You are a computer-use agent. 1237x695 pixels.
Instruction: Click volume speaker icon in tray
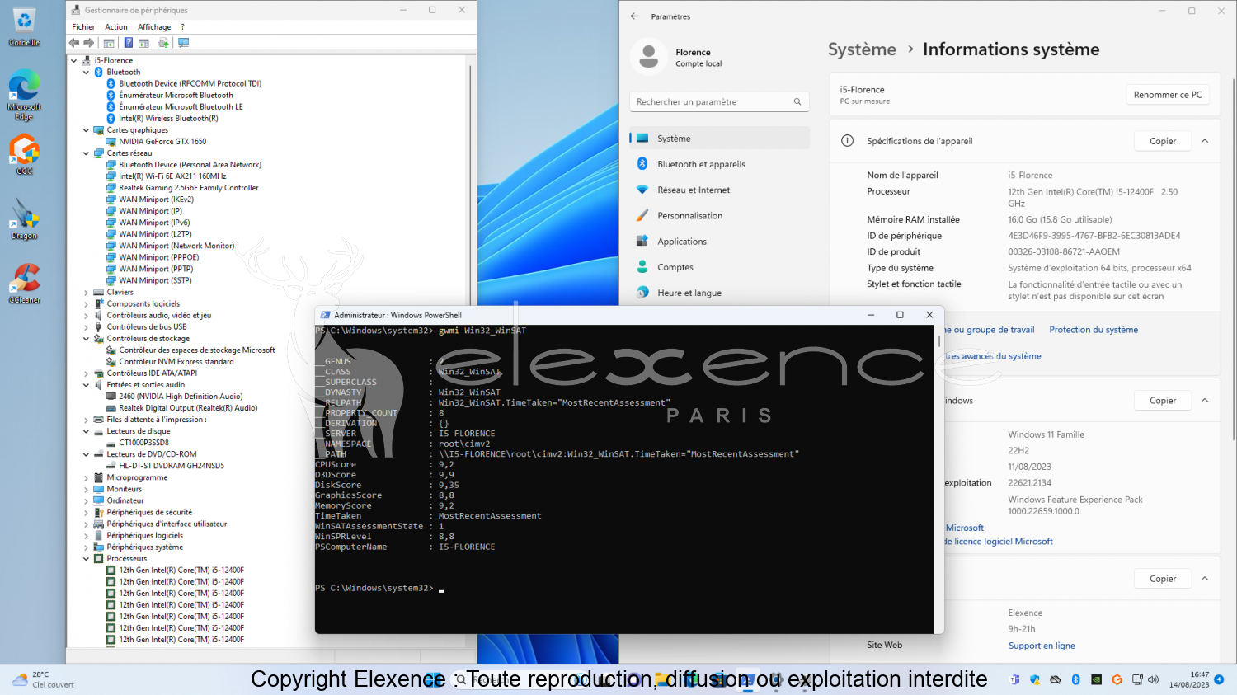click(x=1153, y=680)
